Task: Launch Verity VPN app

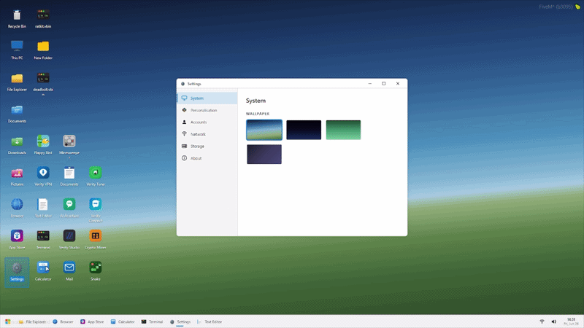Action: 43,176
